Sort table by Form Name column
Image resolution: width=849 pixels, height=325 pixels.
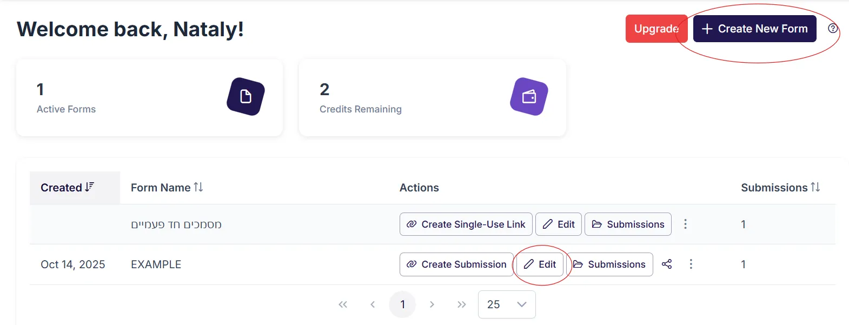click(167, 188)
